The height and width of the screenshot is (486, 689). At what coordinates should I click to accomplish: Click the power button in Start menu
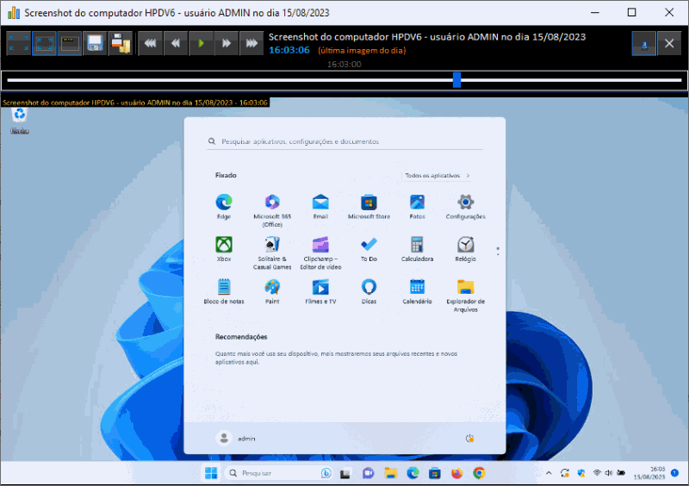pyautogui.click(x=469, y=438)
